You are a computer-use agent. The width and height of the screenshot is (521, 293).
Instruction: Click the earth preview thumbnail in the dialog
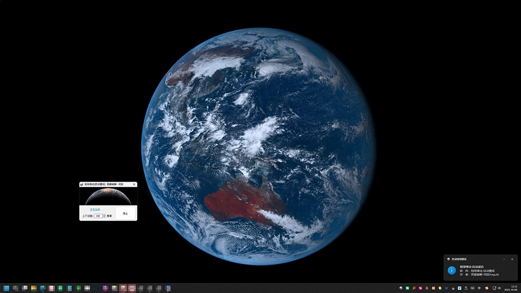tap(108, 196)
